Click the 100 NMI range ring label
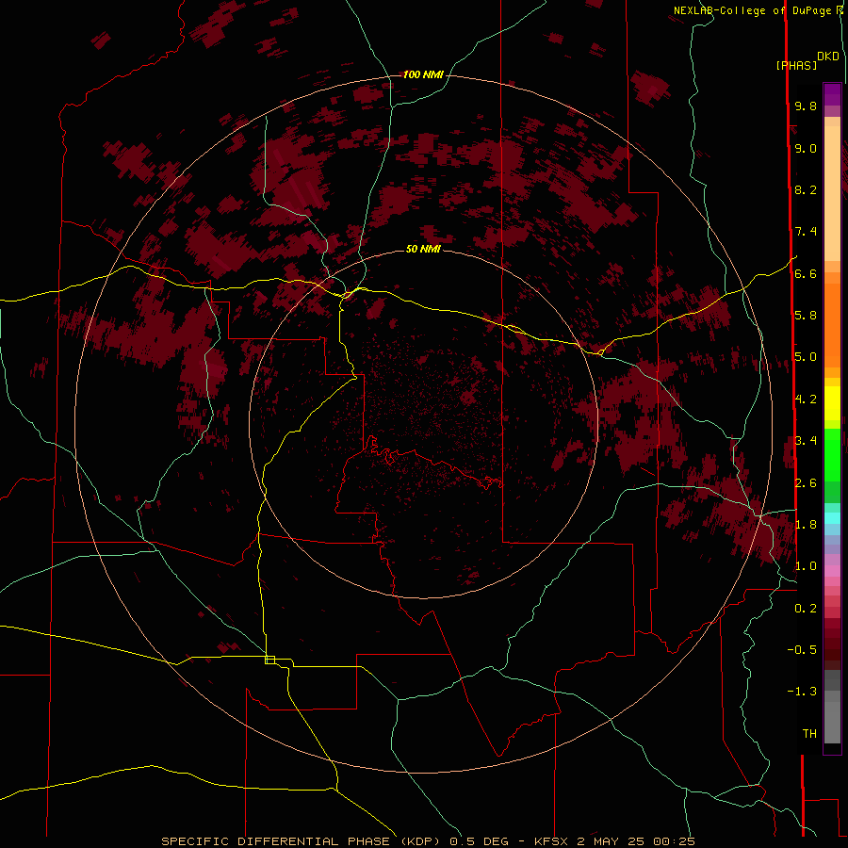848x848 pixels. click(423, 74)
